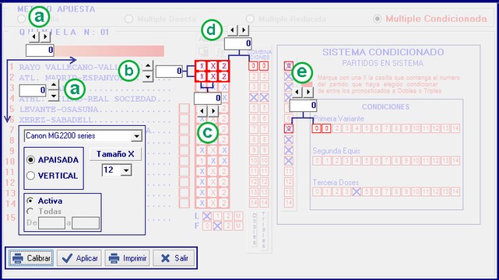This screenshot has width=499, height=280.
Task: Click up arrow of stepper b
Action: (x=148, y=66)
